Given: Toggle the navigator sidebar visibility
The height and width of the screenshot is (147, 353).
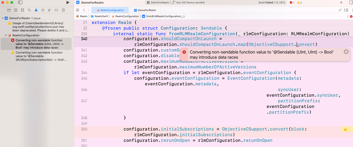Looking at the screenshot, I should [x=20, y=2].
